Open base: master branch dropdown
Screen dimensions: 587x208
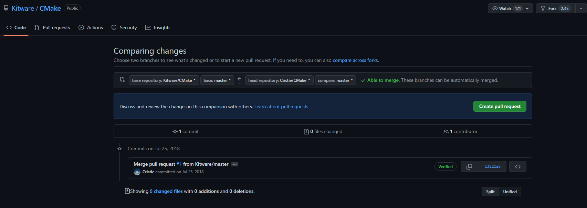[x=217, y=80]
